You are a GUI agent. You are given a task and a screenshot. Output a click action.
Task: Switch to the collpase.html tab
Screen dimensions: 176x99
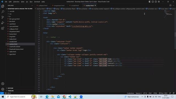pyautogui.click(x=43, y=5)
